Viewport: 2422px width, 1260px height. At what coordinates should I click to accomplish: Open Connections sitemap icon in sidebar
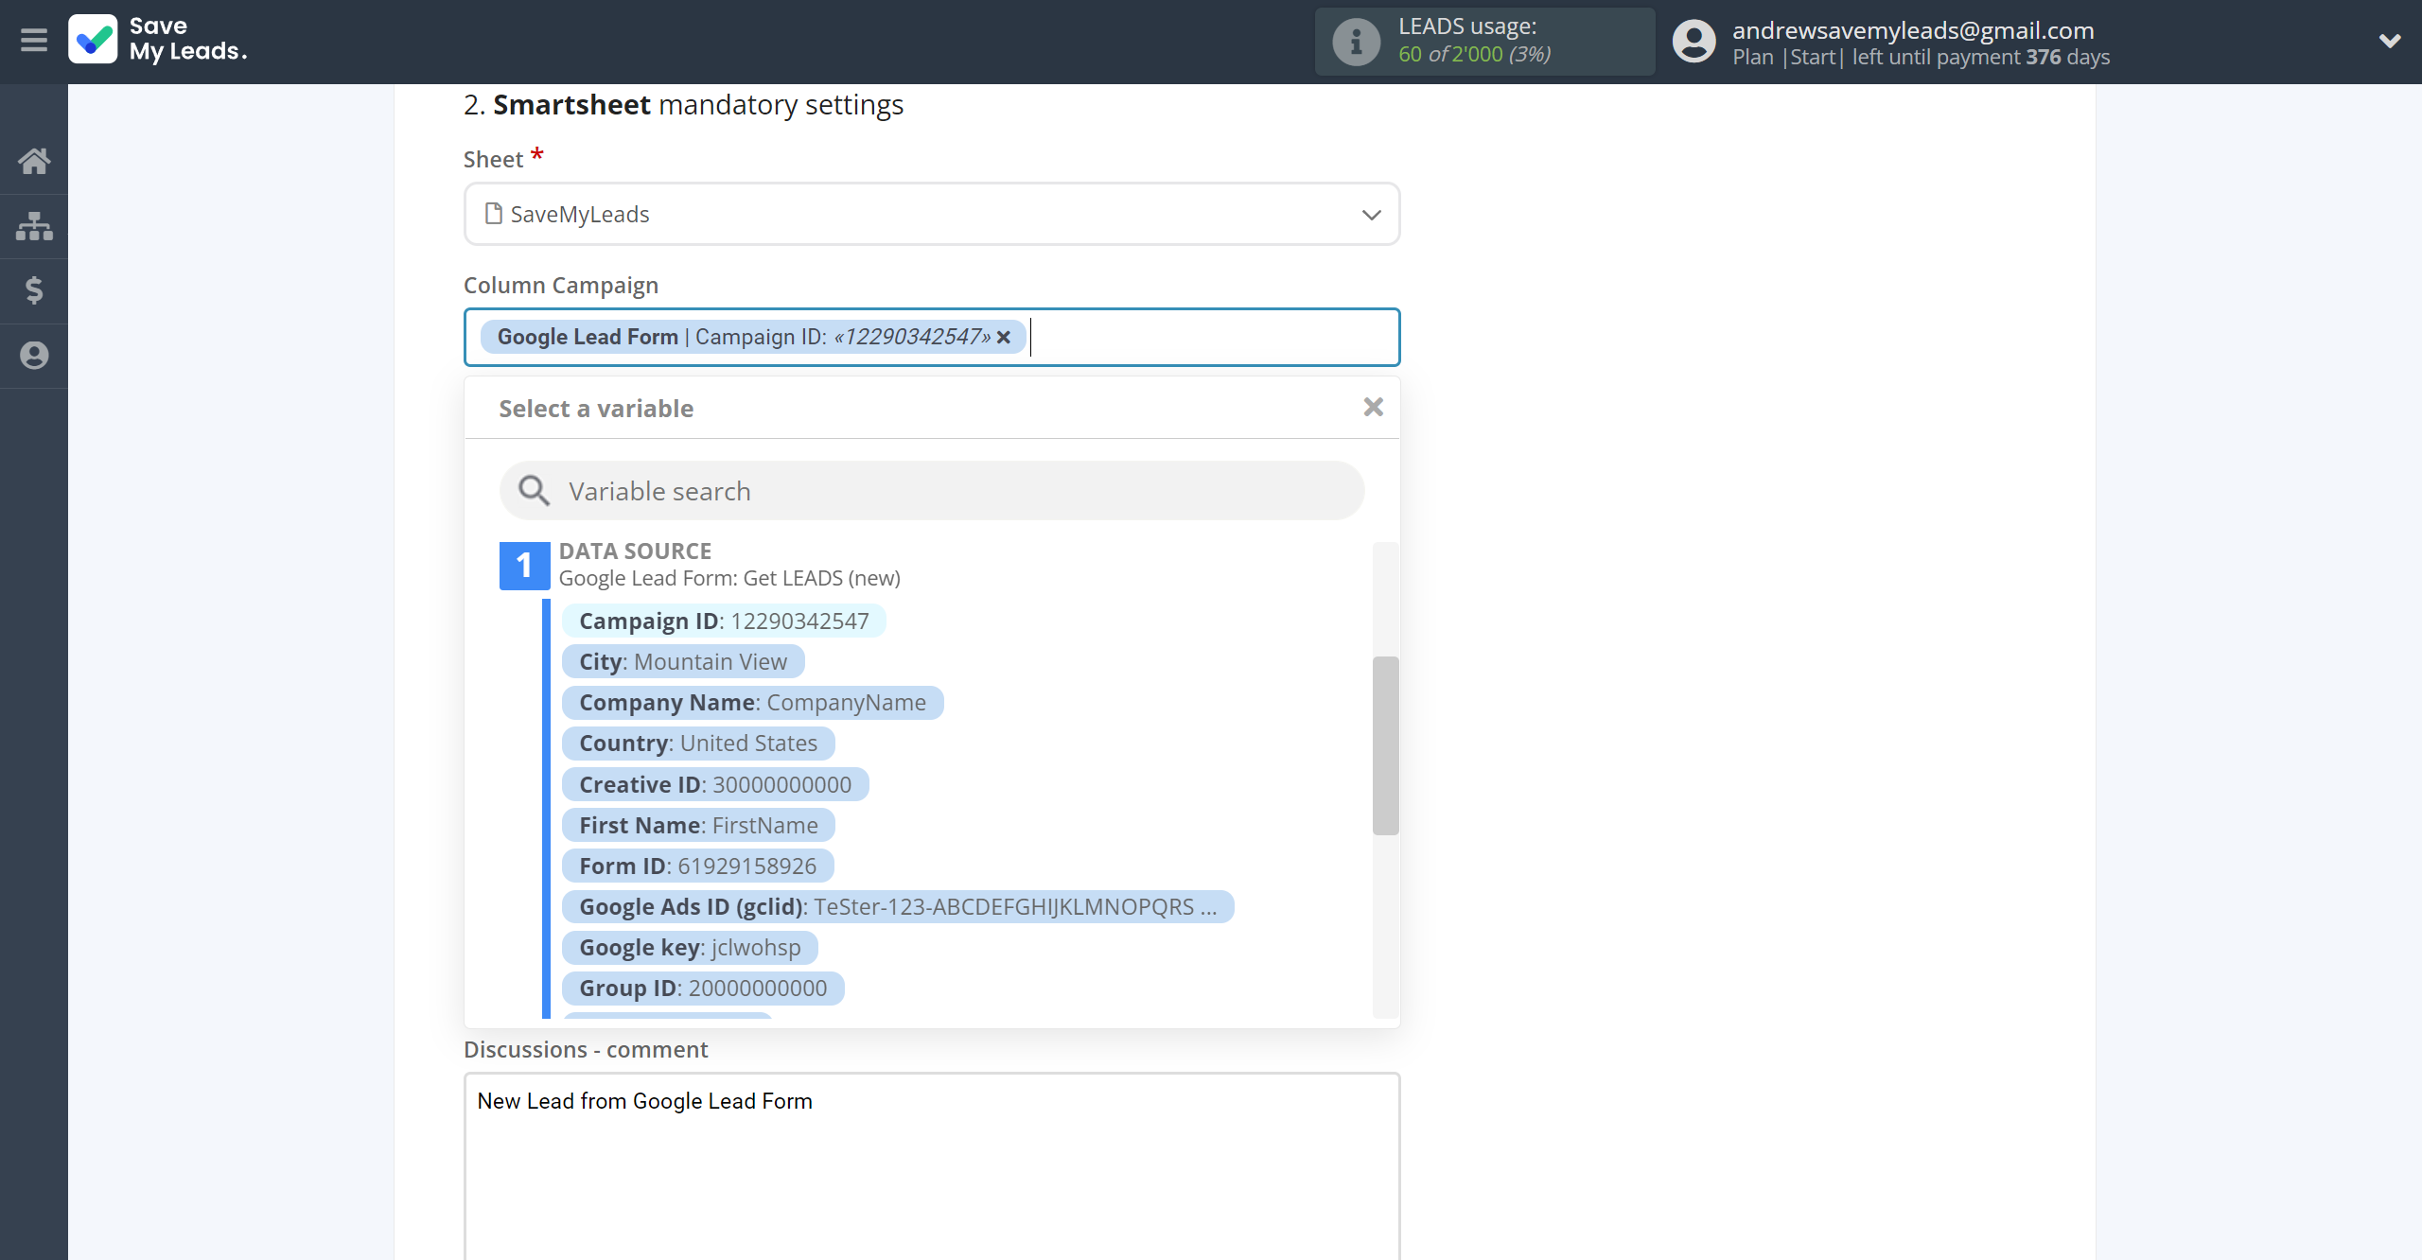point(34,226)
